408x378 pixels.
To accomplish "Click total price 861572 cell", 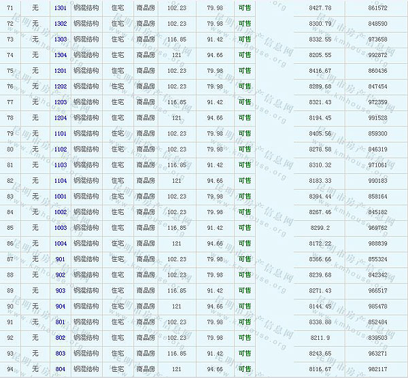I will tap(376, 7).
